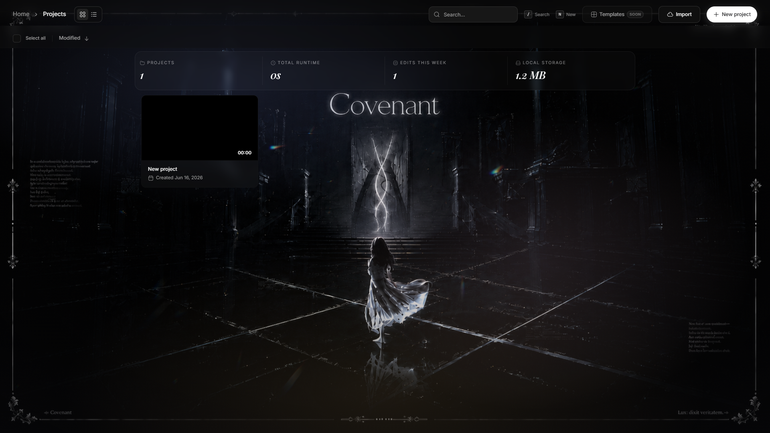Viewport: 770px width, 433px height.
Task: Open the Modified sort dropdown
Action: 74,38
